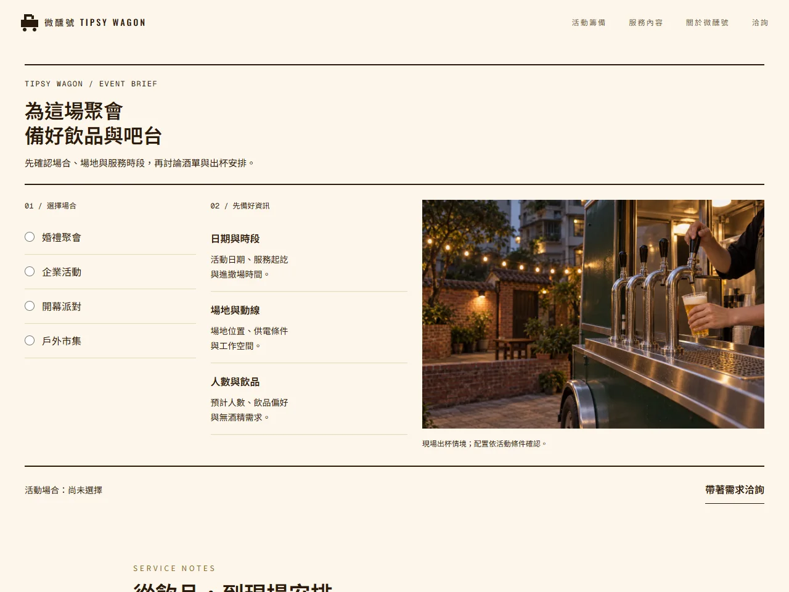Viewport: 789px width, 592px height.
Task: Click the 微醺號 TIPSY WAGON brand name
Action: point(95,23)
